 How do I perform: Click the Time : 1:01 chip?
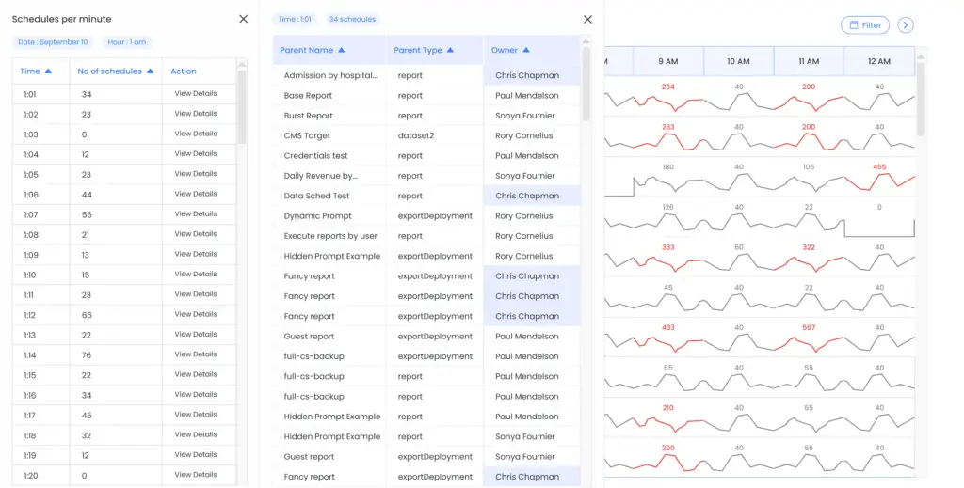click(295, 19)
